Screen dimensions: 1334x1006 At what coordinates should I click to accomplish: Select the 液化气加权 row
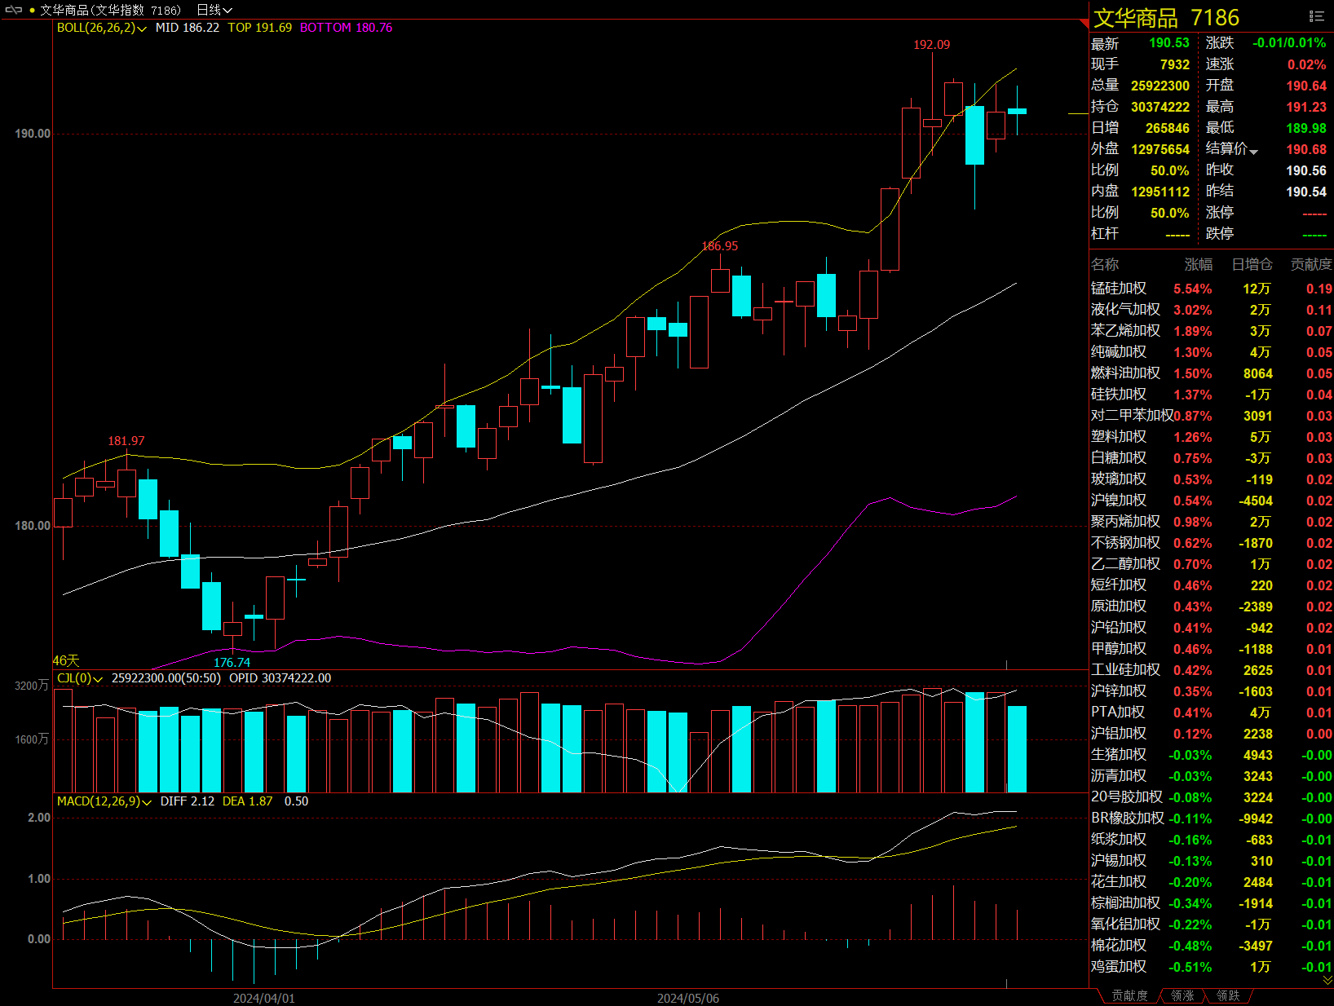[x=1212, y=310]
